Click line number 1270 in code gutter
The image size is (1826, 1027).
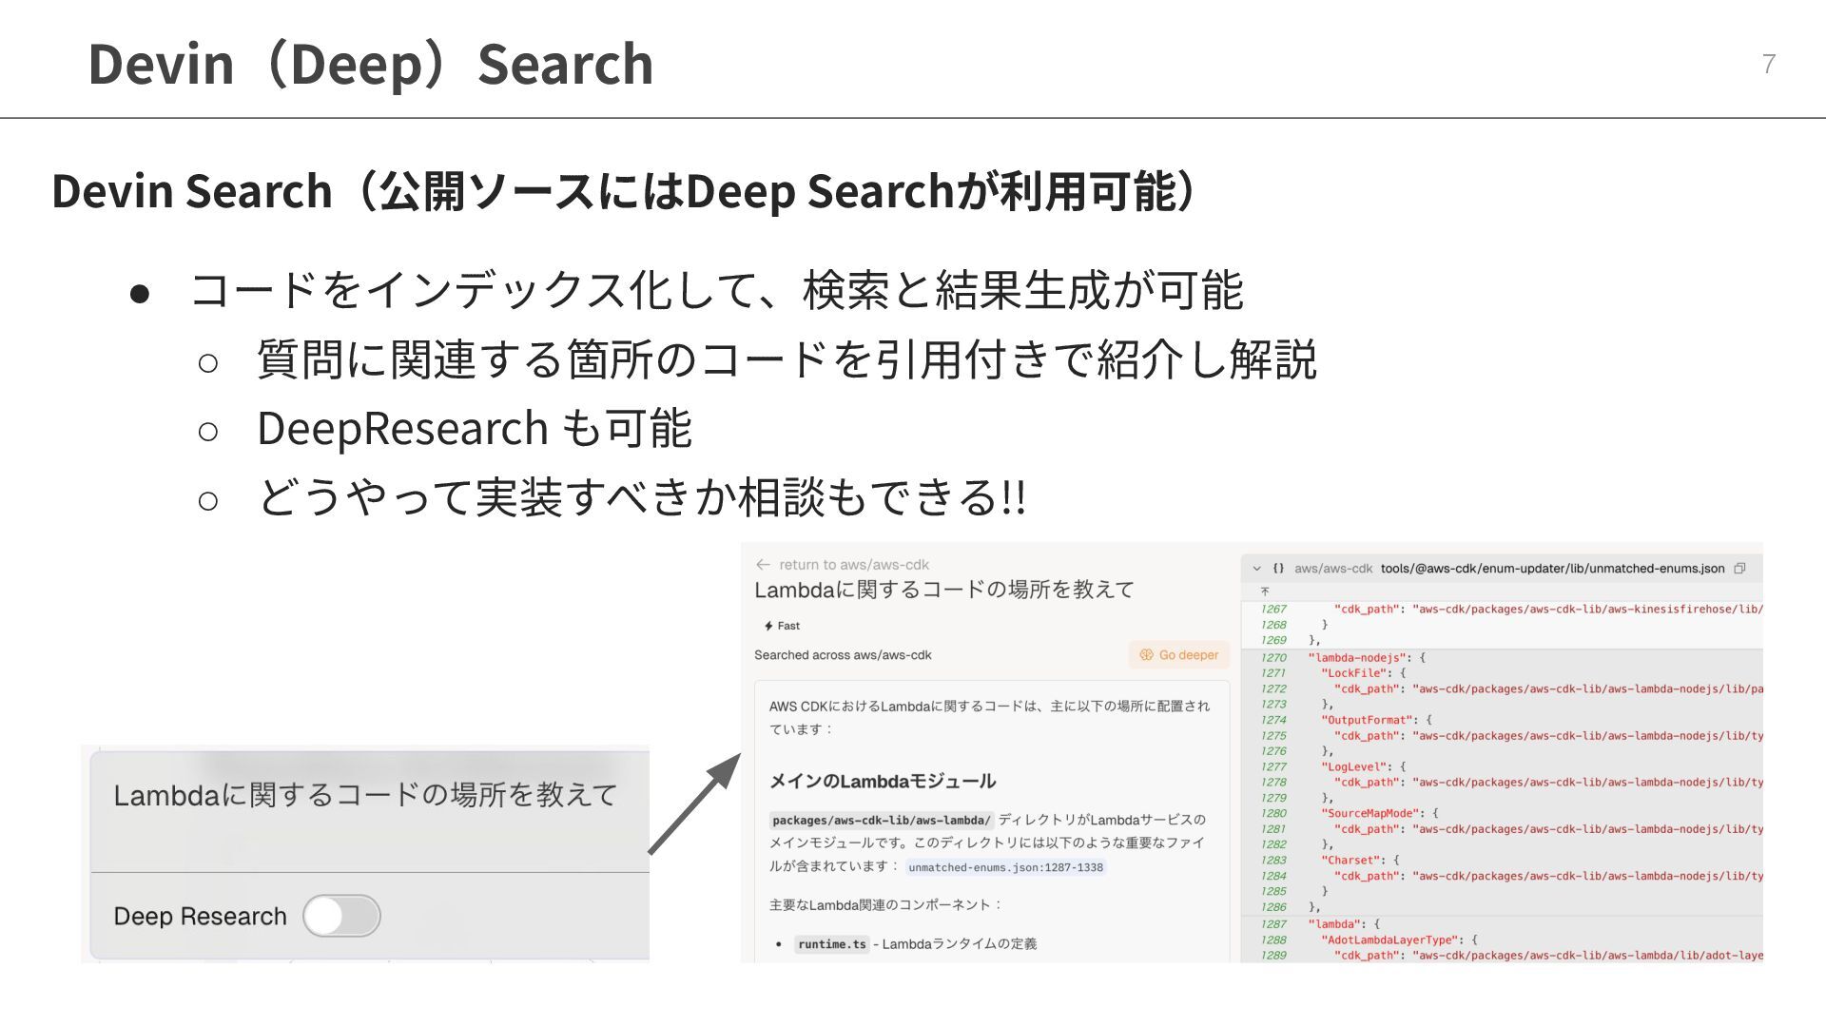(1273, 658)
